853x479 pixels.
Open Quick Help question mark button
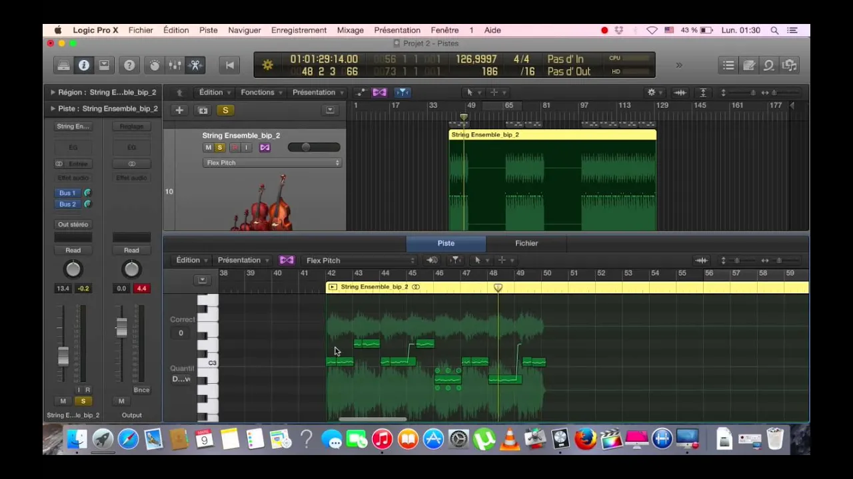point(129,65)
